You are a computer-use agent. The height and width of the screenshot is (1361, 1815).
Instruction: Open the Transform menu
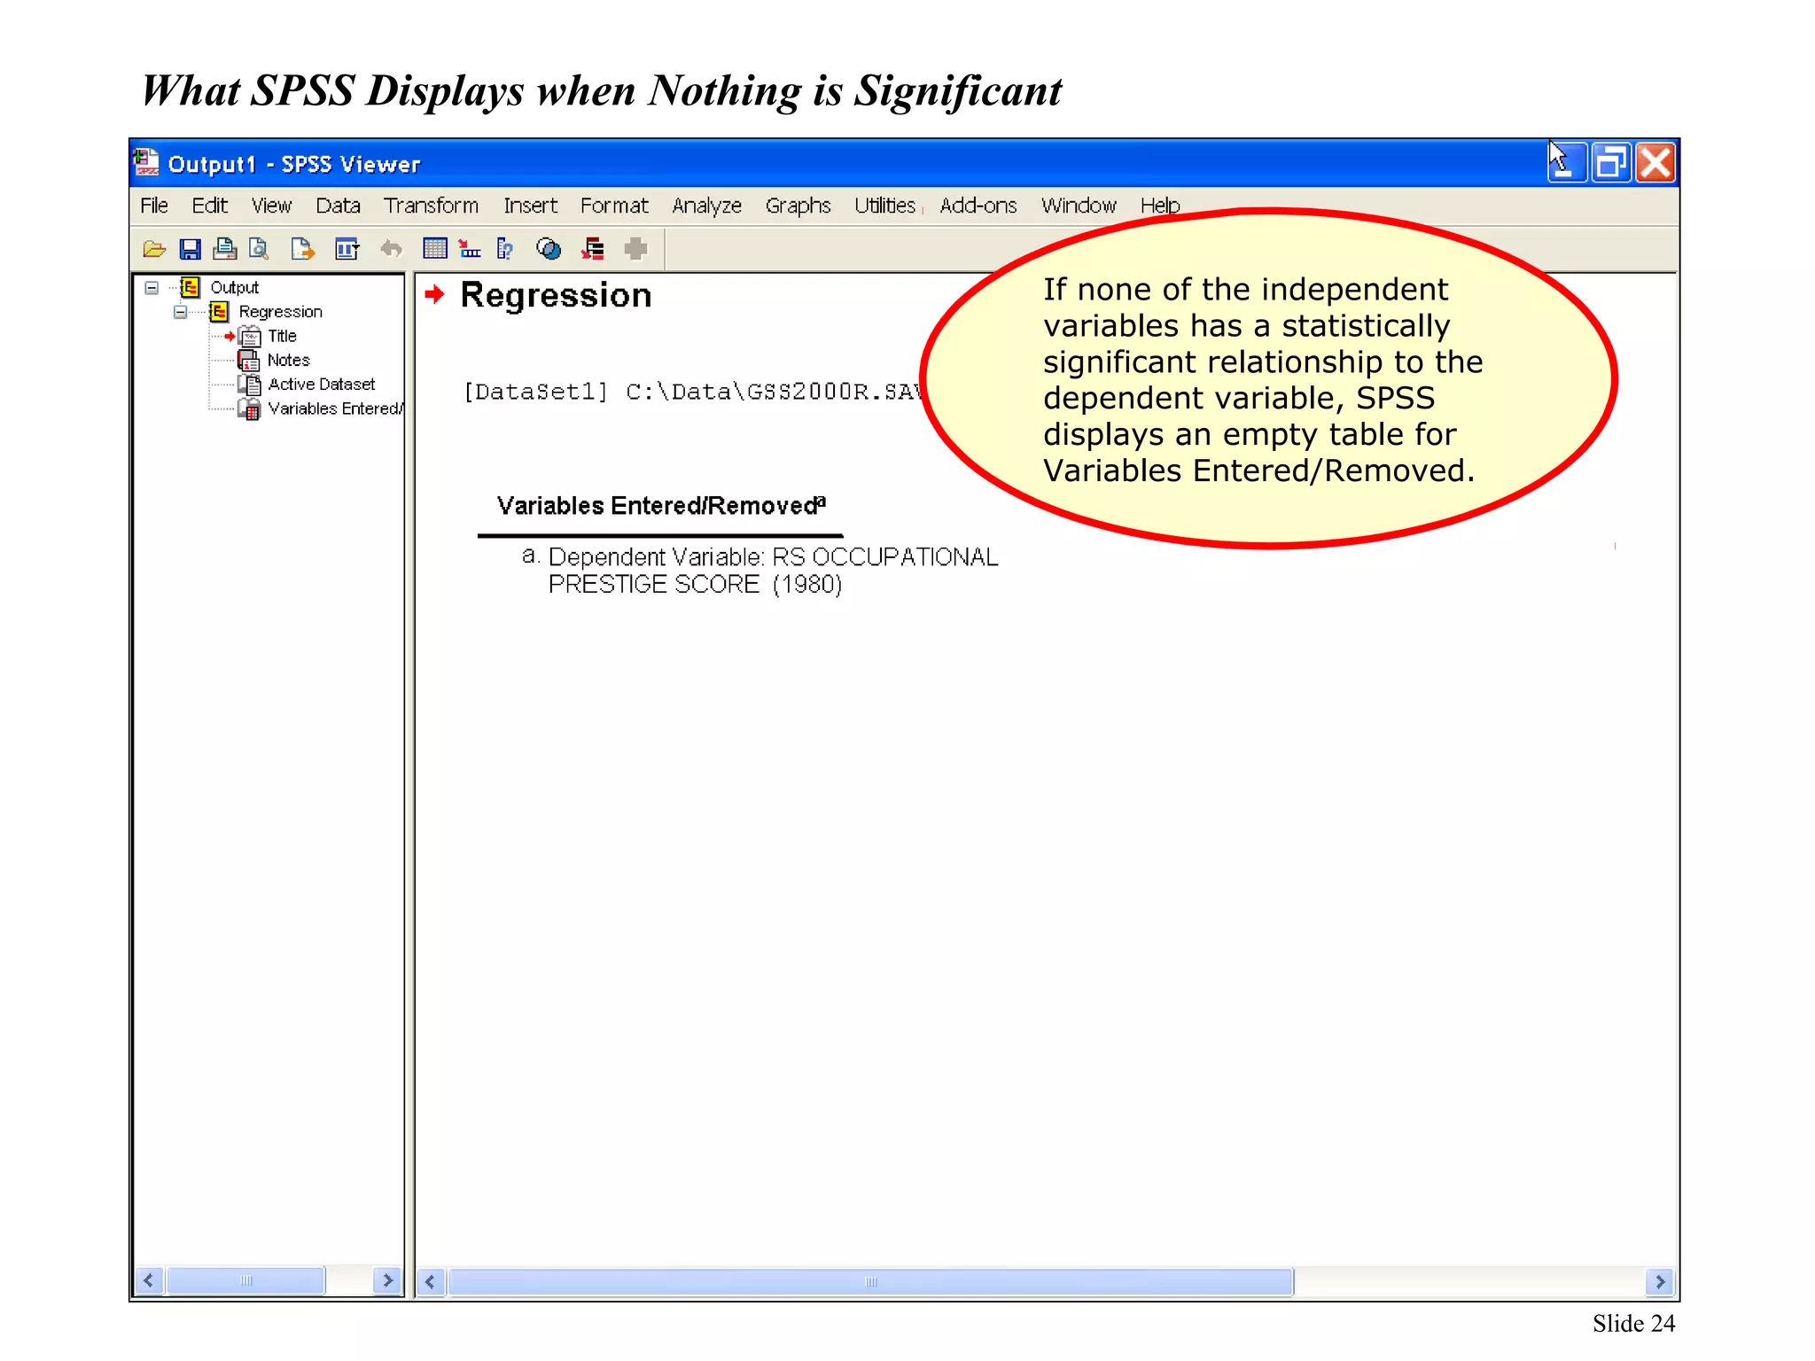pos(431,206)
